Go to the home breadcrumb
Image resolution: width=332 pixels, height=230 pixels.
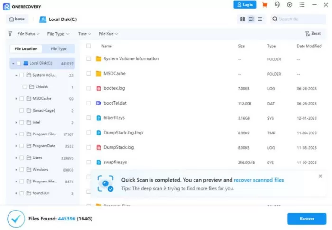[17, 19]
